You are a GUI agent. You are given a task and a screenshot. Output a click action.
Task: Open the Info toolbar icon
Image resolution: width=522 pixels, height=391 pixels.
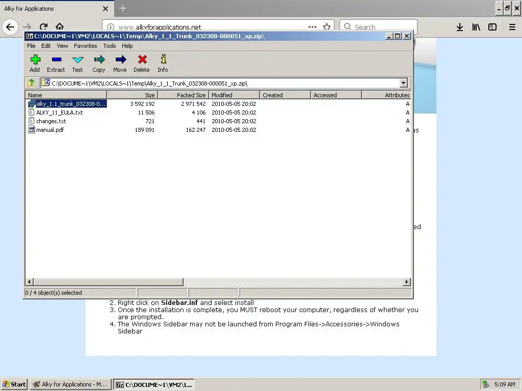click(x=163, y=59)
